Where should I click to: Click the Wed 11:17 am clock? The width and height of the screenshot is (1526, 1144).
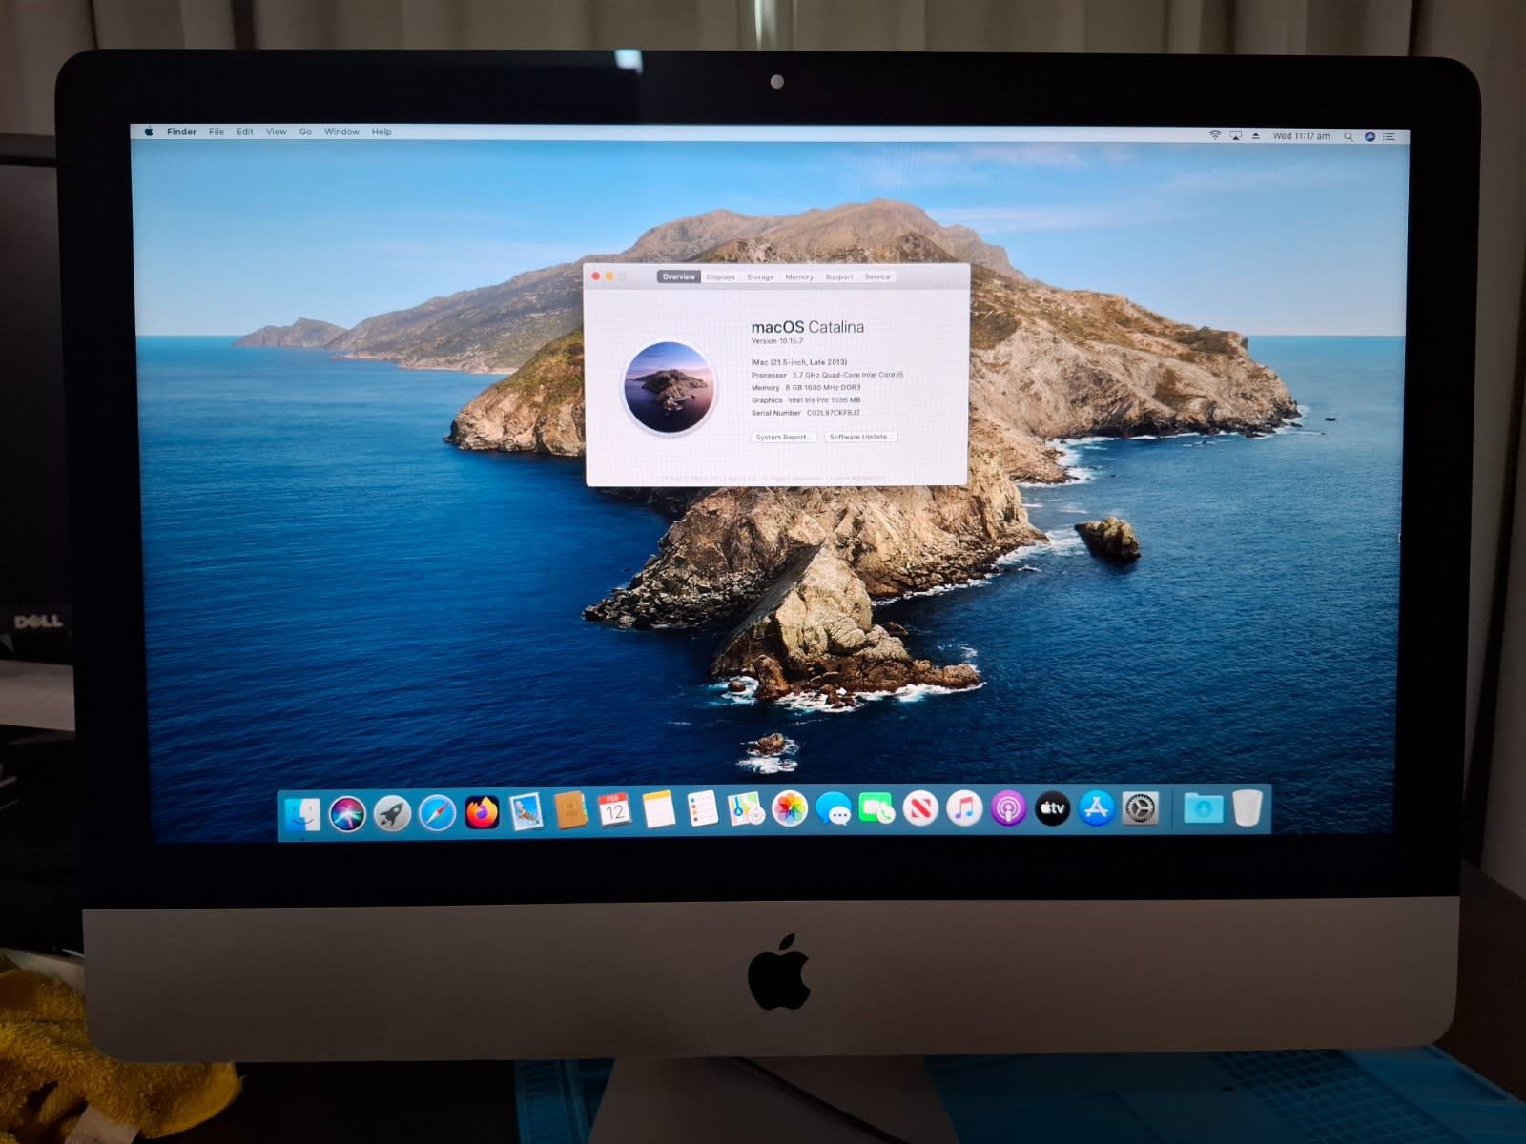(1301, 136)
